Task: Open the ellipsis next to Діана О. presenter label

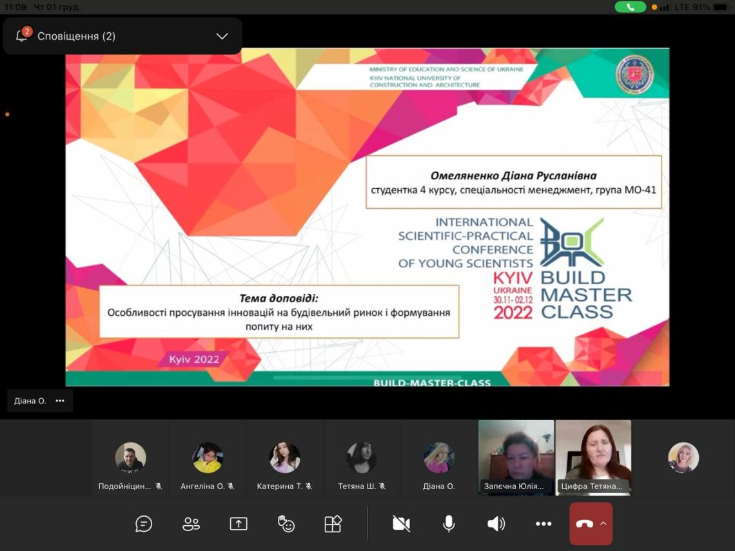Action: click(x=60, y=401)
